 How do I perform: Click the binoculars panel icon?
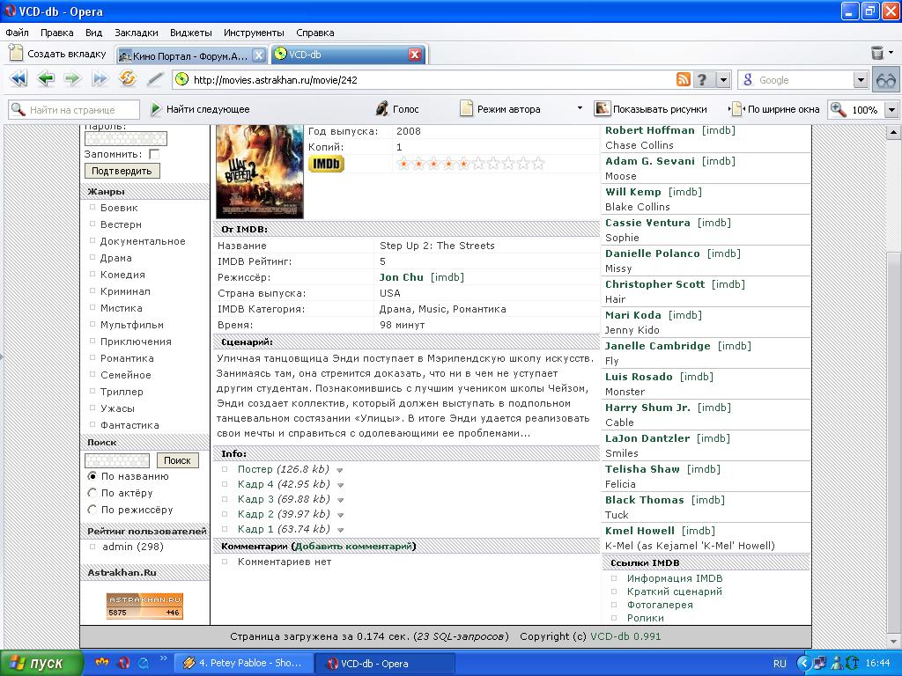coord(886,80)
